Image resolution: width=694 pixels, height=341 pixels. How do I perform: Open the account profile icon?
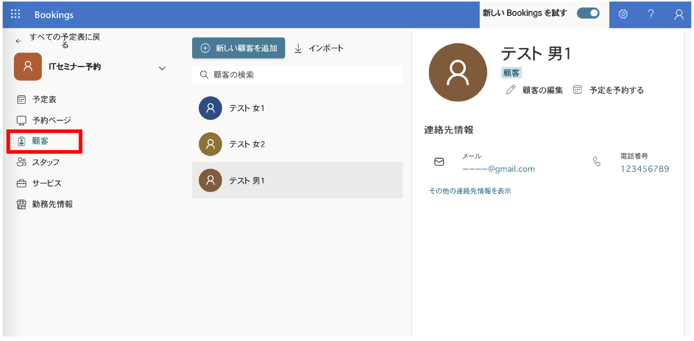(x=679, y=14)
